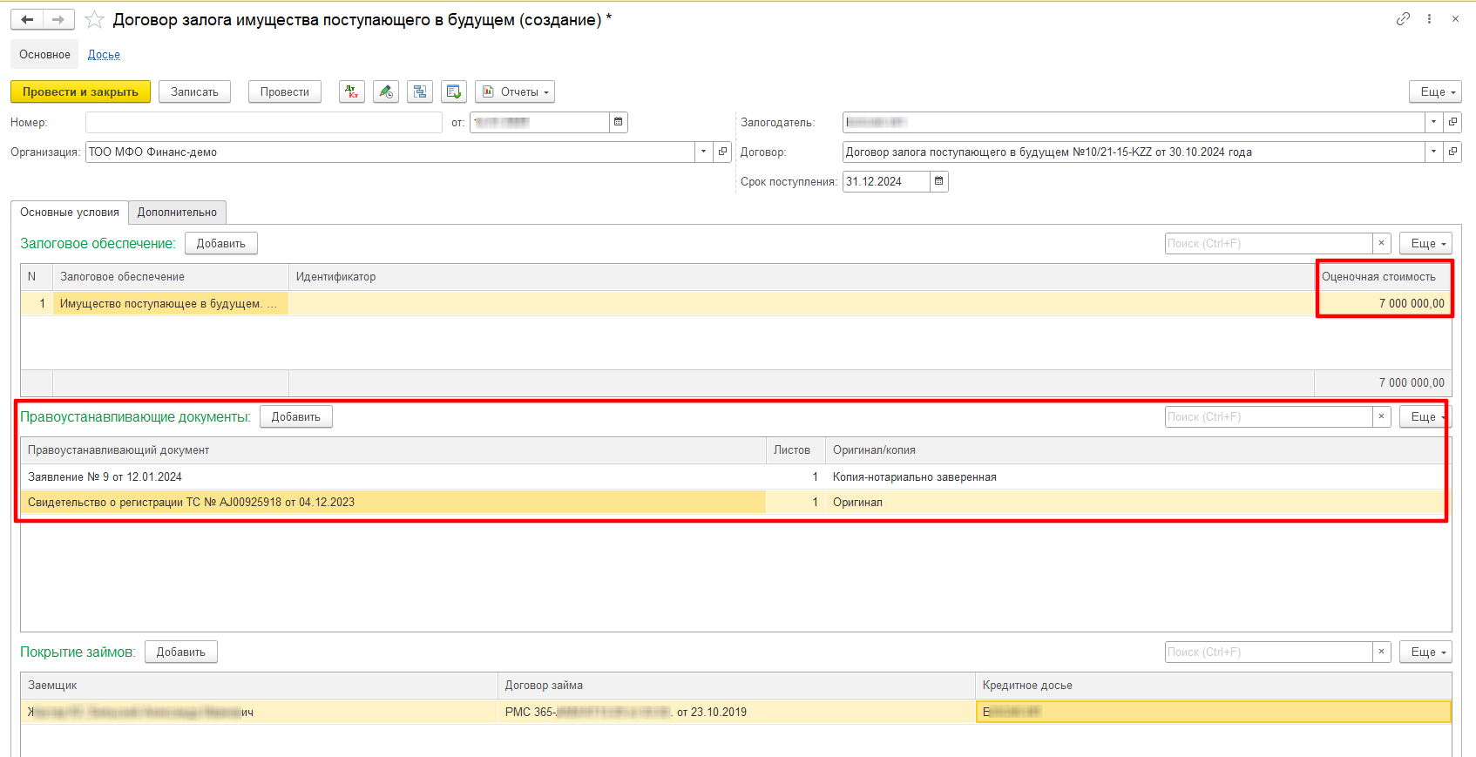Clear search in Правоустанавливающие документы section
1476x757 pixels.
click(1381, 416)
